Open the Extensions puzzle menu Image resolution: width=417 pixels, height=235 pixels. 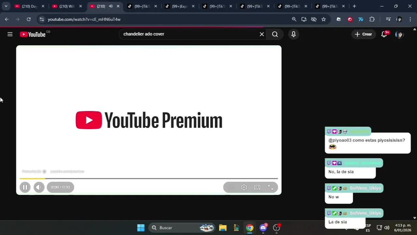click(372, 19)
